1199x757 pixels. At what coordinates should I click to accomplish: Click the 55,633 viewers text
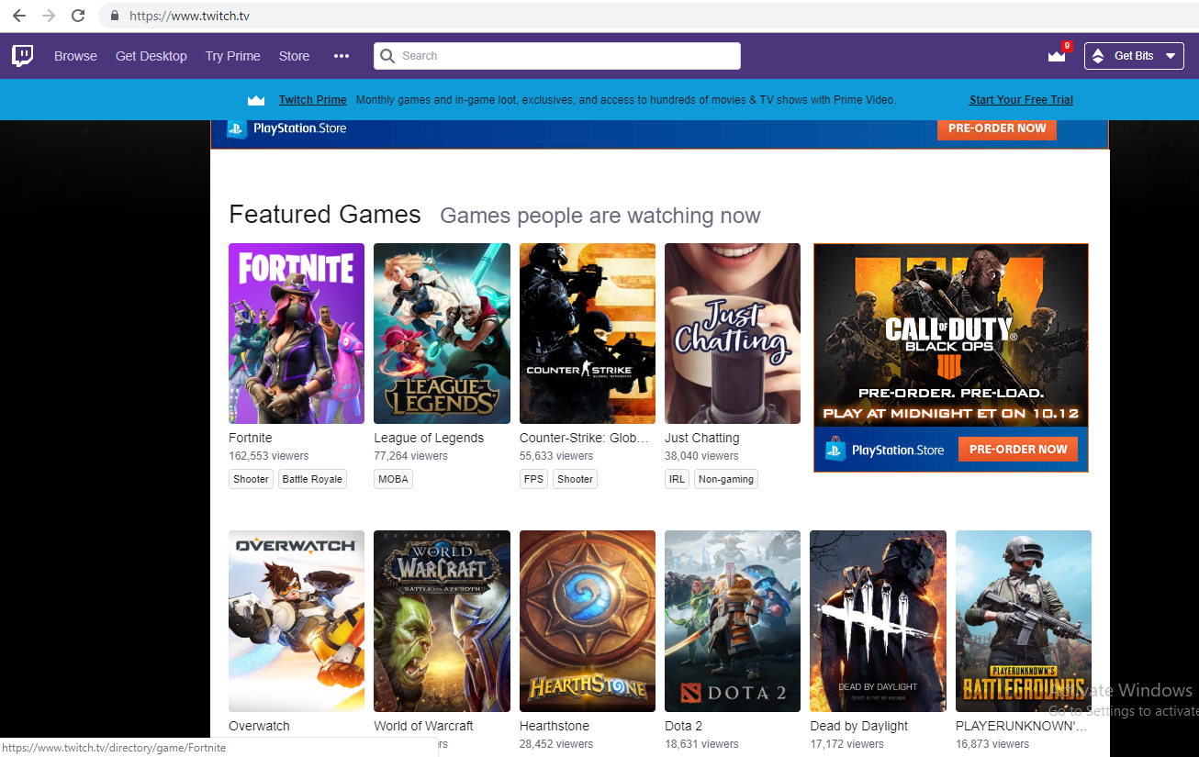pyautogui.click(x=556, y=456)
